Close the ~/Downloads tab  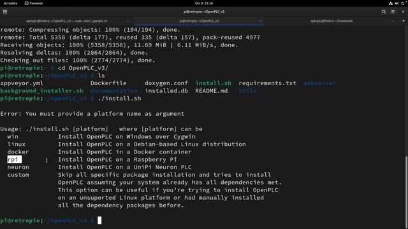coord(393,21)
